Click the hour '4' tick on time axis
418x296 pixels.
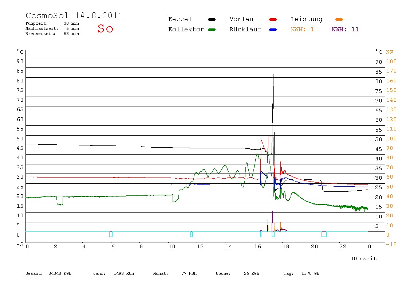click(84, 247)
